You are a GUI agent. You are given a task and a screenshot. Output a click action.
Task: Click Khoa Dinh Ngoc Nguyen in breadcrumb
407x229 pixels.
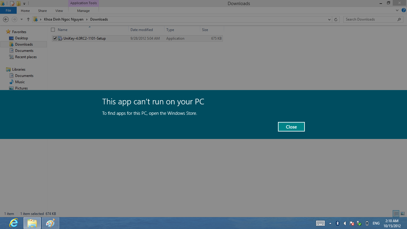click(64, 19)
